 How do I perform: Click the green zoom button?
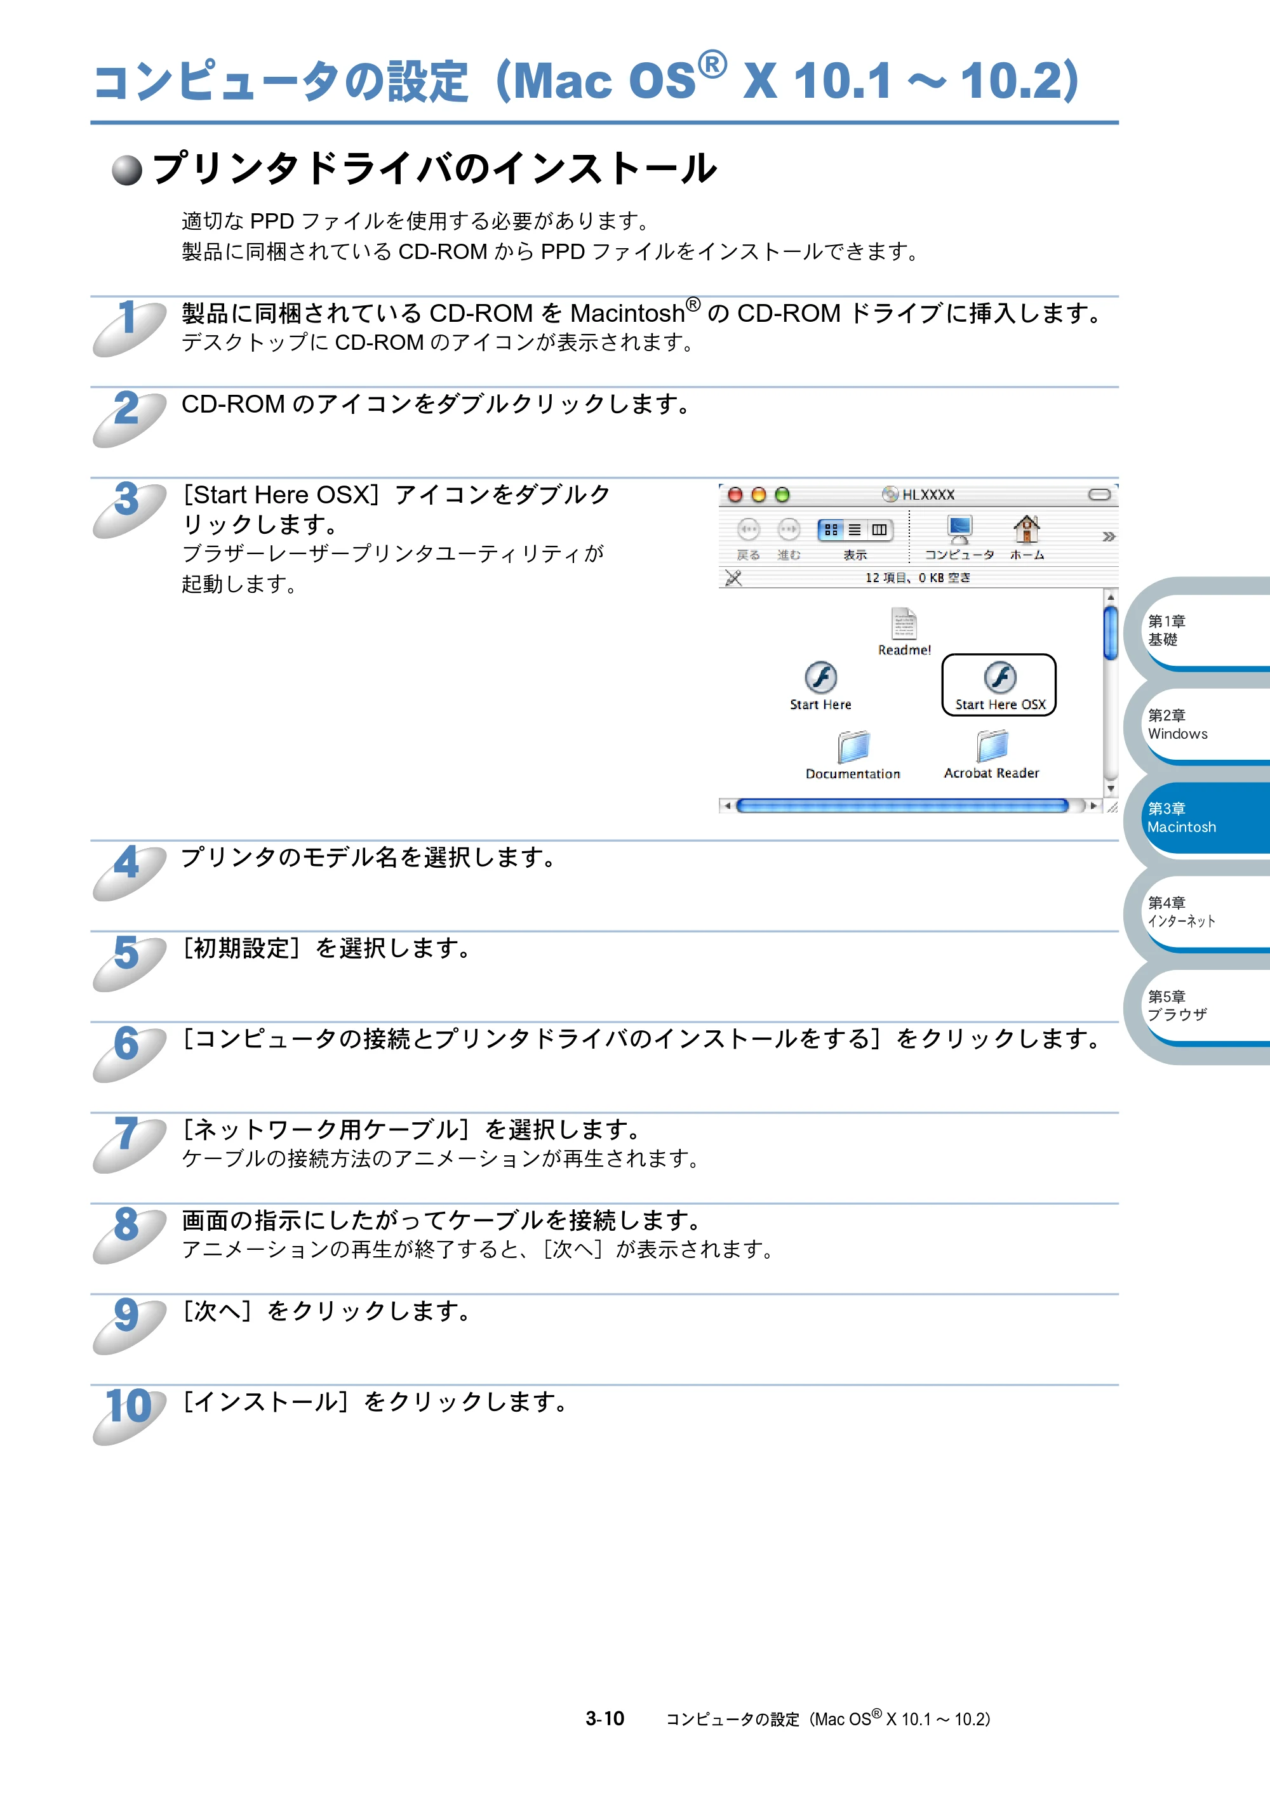point(782,494)
